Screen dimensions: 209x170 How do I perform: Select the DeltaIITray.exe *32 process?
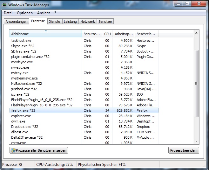point(84,137)
